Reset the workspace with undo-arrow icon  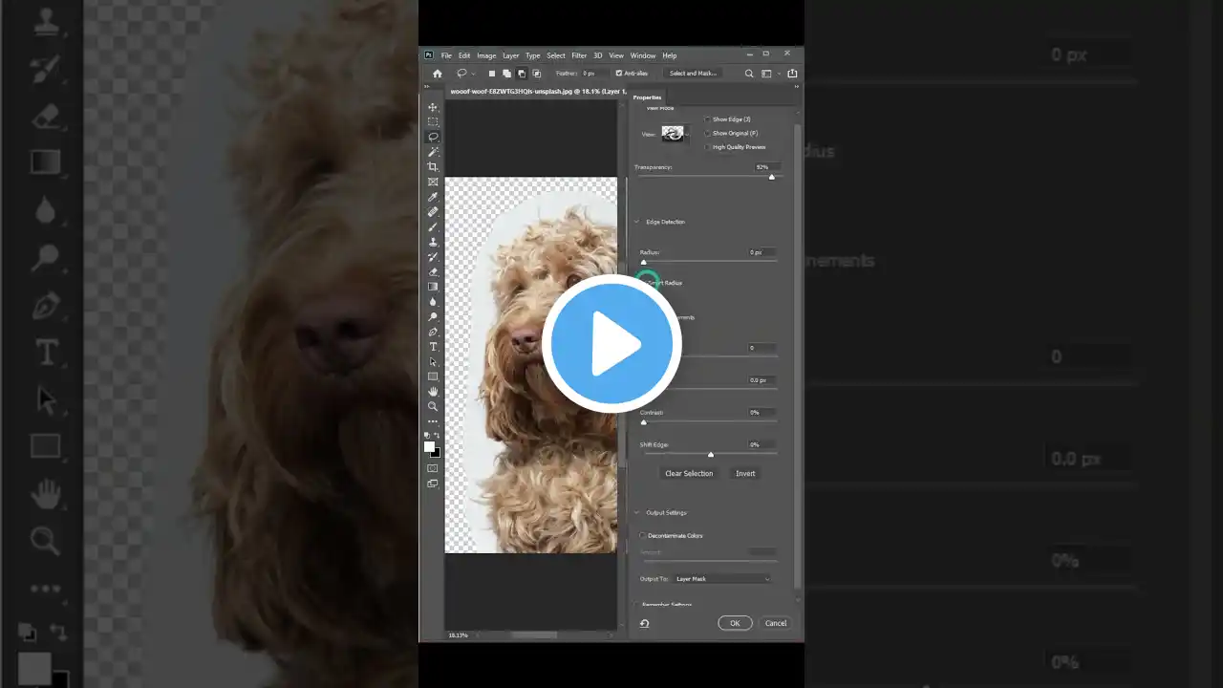tap(644, 623)
